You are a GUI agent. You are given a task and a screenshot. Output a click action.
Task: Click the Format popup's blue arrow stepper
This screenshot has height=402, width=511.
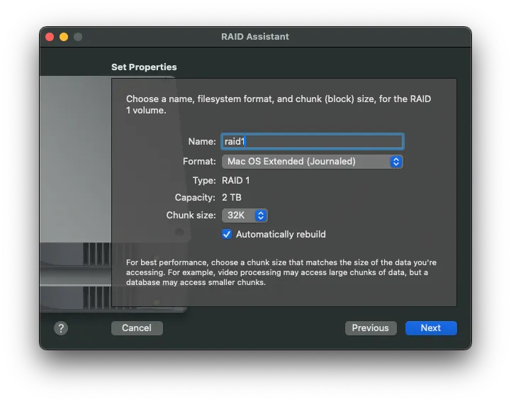click(396, 162)
